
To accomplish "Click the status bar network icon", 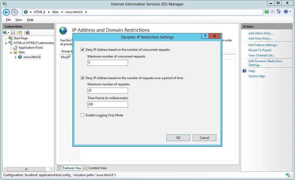I will (288, 175).
